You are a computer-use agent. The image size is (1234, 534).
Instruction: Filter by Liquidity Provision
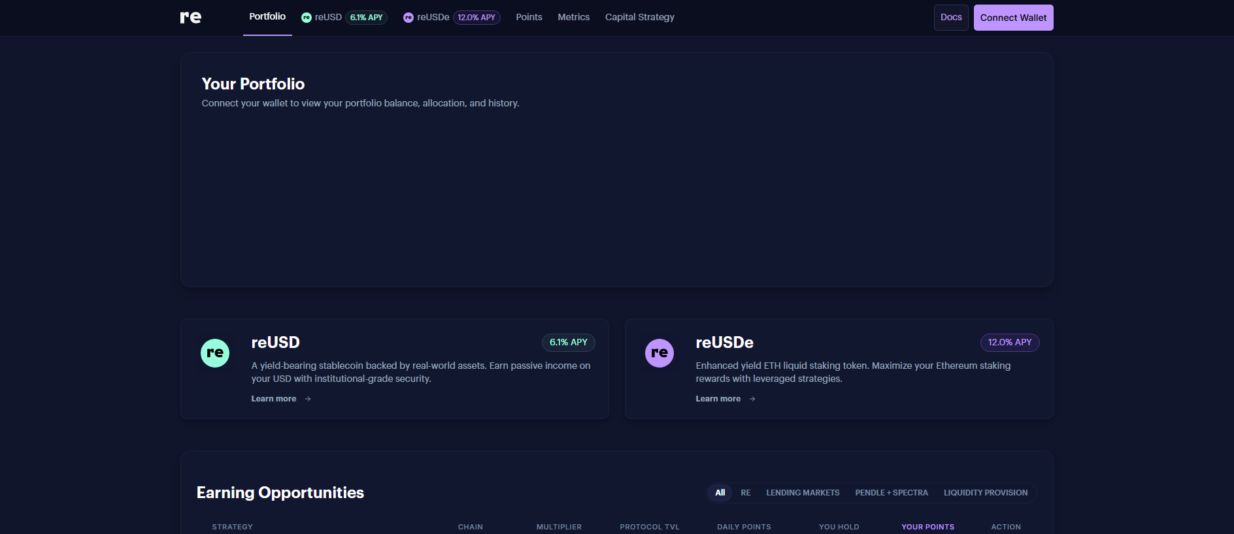tap(986, 493)
